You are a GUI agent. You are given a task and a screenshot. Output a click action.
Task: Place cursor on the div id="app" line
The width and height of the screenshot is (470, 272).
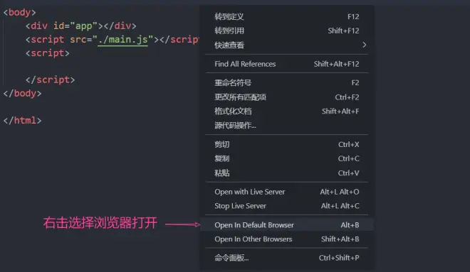pyautogui.click(x=80, y=26)
